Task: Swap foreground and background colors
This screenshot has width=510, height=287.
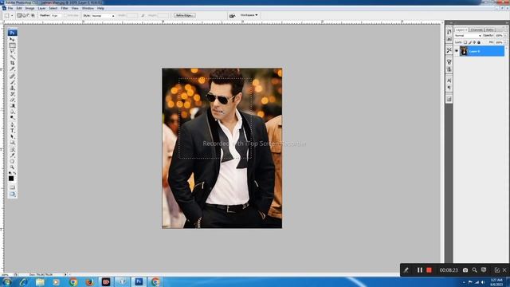Action: (x=14, y=173)
